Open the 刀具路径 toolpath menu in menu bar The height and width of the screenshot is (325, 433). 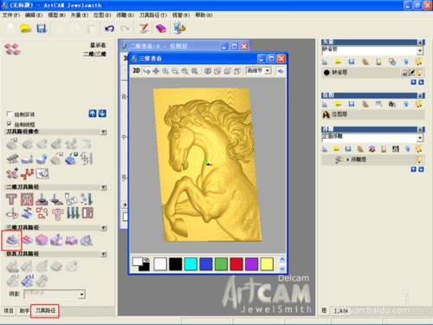tap(153, 15)
